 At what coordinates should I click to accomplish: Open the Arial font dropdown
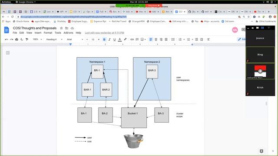click(x=75, y=39)
